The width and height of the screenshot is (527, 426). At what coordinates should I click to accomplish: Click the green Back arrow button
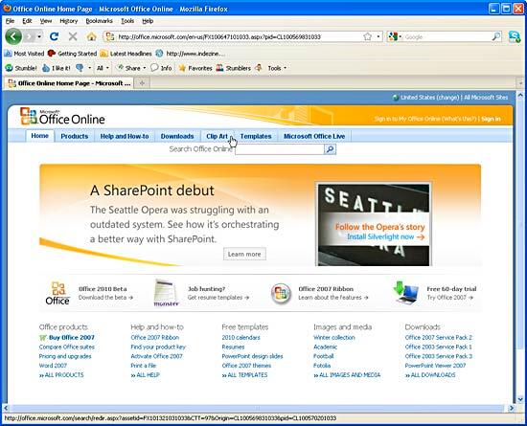13,36
